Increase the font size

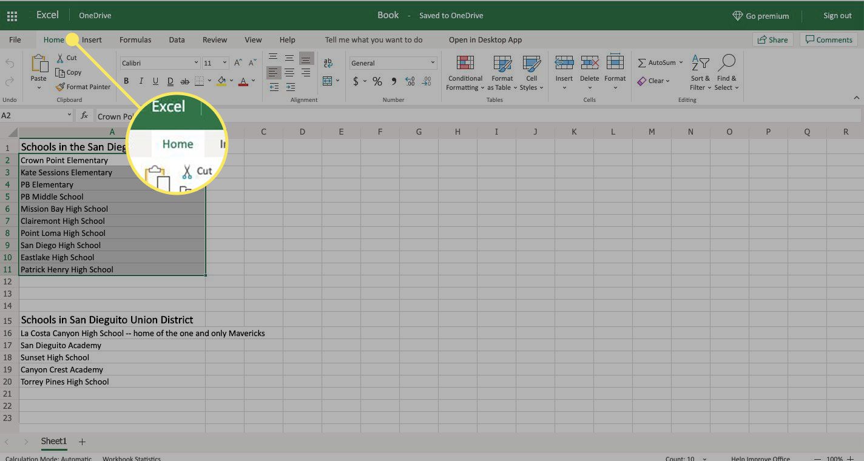pos(238,63)
